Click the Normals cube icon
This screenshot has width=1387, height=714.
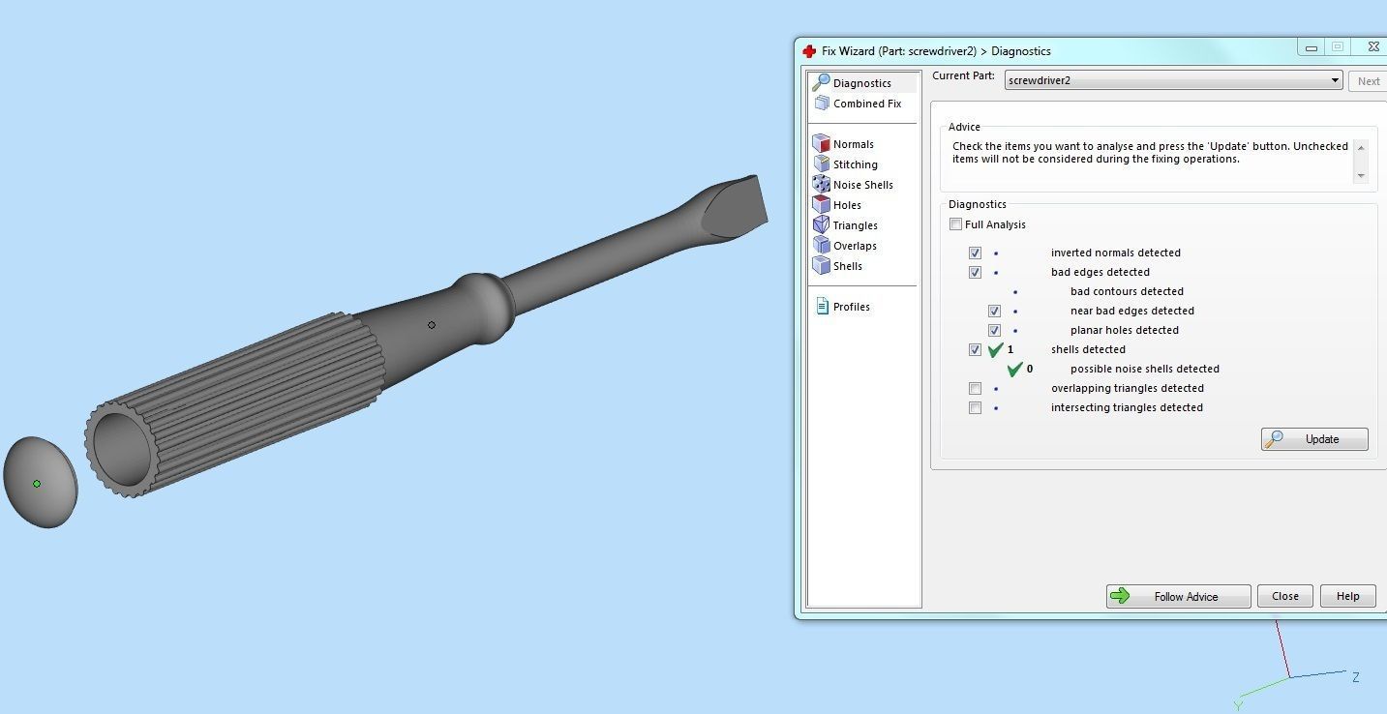(x=822, y=144)
